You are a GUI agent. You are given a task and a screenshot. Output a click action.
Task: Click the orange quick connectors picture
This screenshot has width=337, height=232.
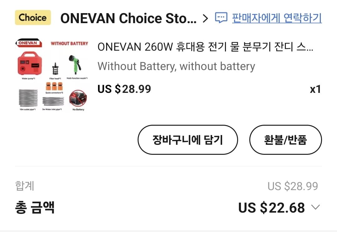(x=54, y=86)
